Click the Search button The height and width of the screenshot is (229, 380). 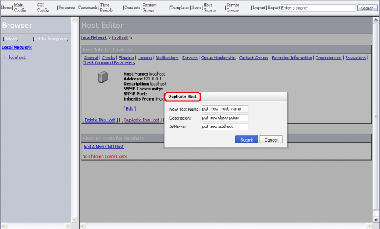click(x=367, y=8)
